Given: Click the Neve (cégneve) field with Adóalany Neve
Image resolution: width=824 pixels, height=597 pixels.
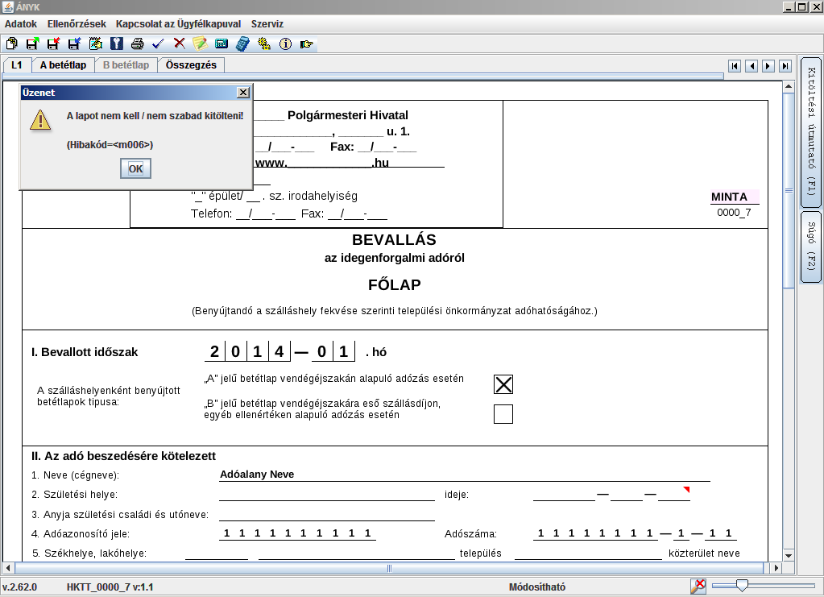Looking at the screenshot, I should [465, 475].
